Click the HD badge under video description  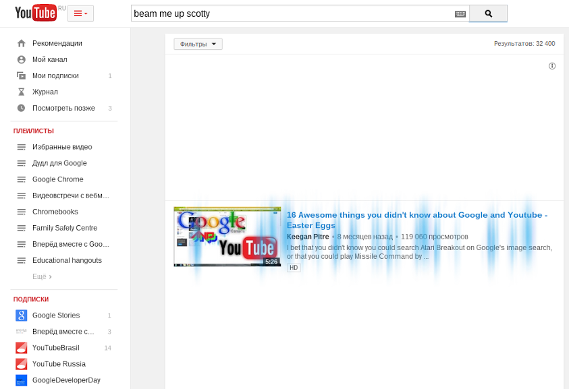[x=294, y=268]
